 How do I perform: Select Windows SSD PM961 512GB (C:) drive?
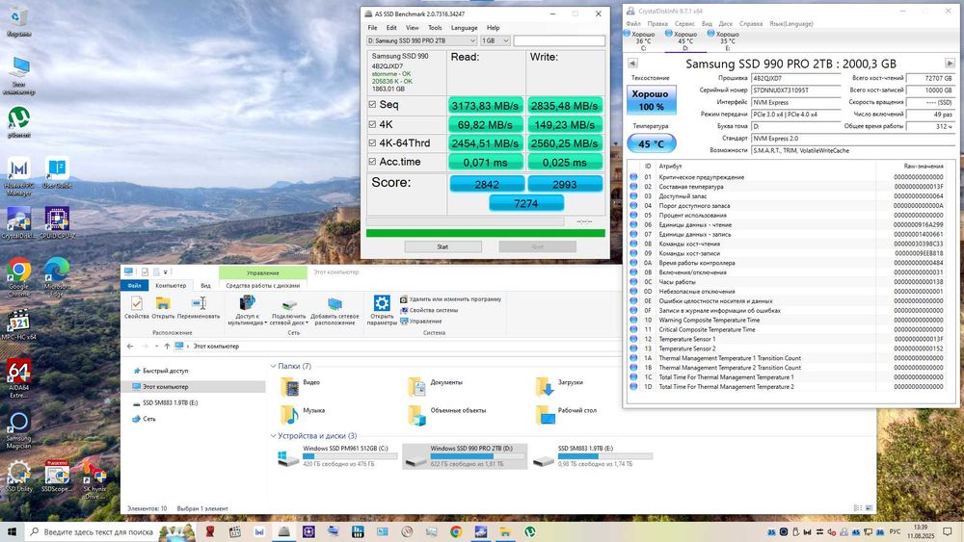(x=336, y=456)
